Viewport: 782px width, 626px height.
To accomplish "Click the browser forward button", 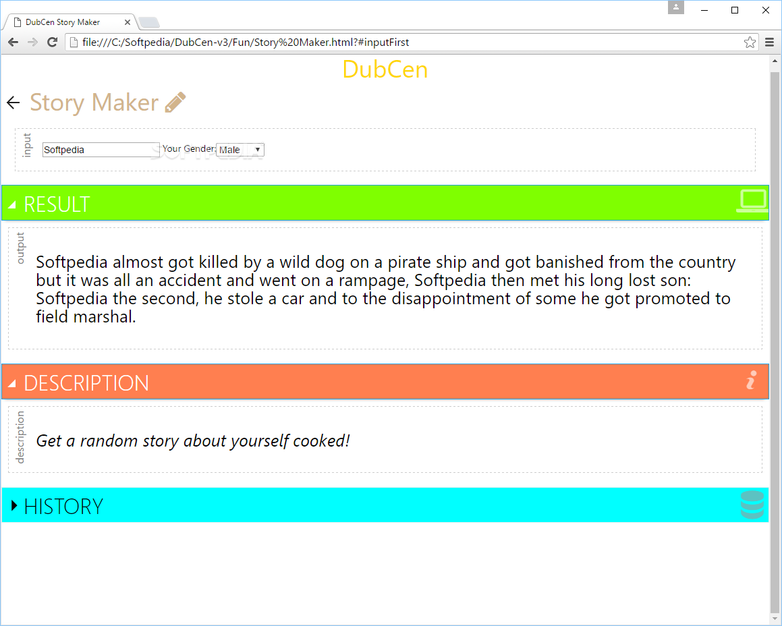I will click(32, 42).
